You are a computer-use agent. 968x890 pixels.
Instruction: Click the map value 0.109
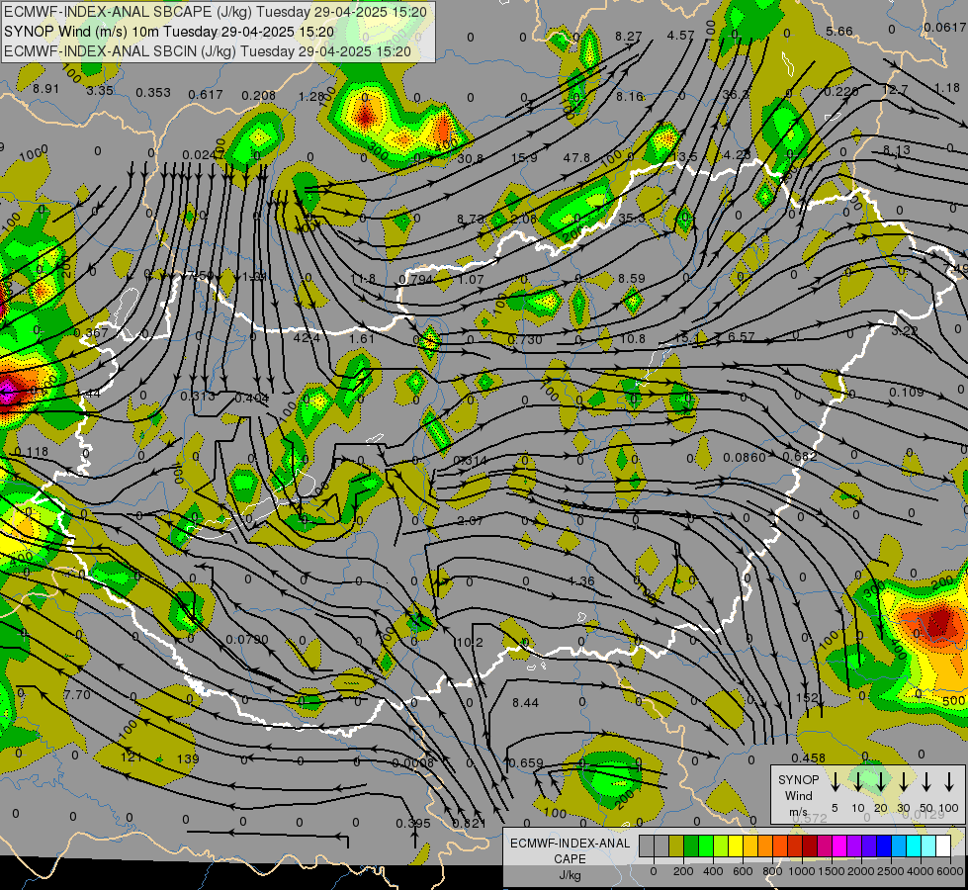(x=907, y=393)
